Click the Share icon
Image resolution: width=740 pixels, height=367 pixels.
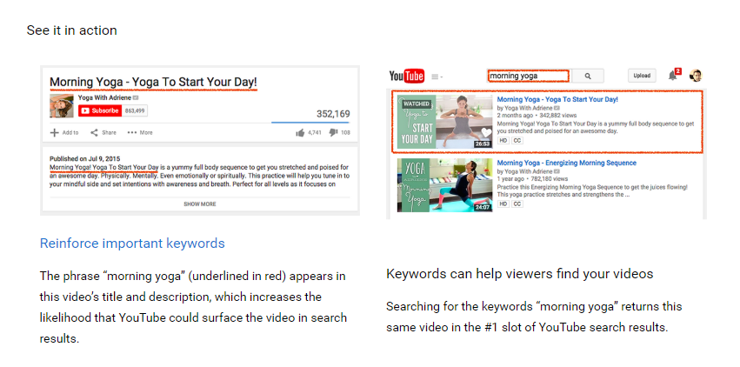[95, 132]
